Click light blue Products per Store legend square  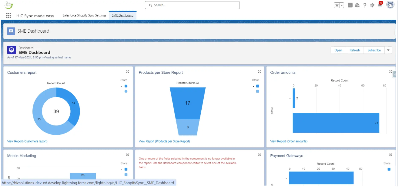pyautogui.click(x=257, y=91)
